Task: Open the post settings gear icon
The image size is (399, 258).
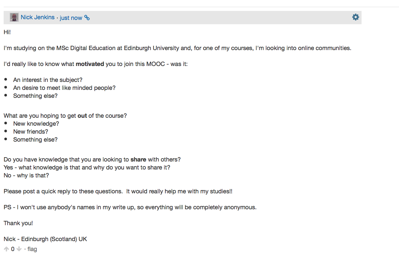Action: point(356,17)
